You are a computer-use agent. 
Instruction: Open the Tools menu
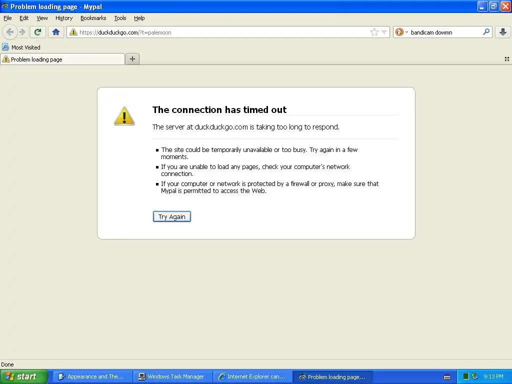tap(120, 18)
